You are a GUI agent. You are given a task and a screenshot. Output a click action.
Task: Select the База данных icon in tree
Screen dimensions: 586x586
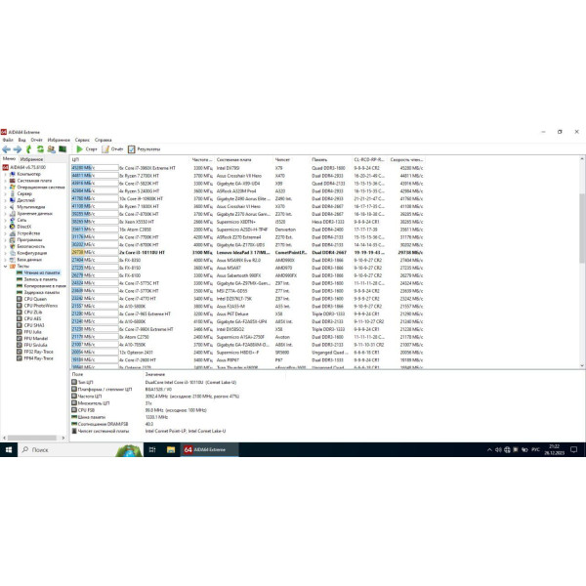click(13, 260)
